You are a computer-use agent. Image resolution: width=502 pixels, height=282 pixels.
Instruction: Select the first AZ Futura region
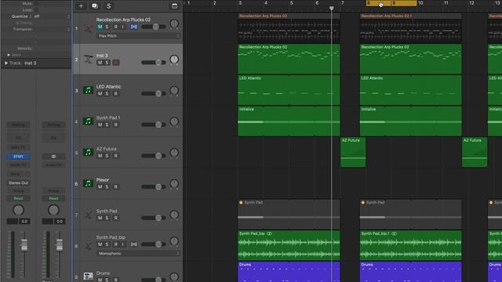pyautogui.click(x=353, y=152)
